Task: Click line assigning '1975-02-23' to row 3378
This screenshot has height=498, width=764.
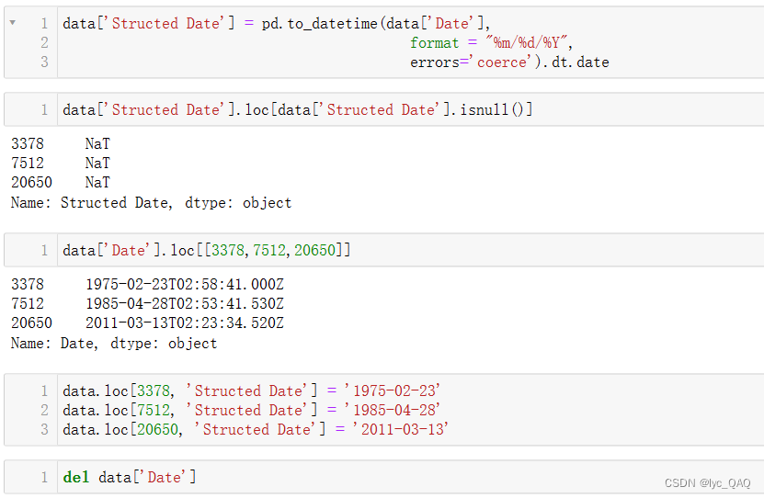Action: [x=251, y=390]
